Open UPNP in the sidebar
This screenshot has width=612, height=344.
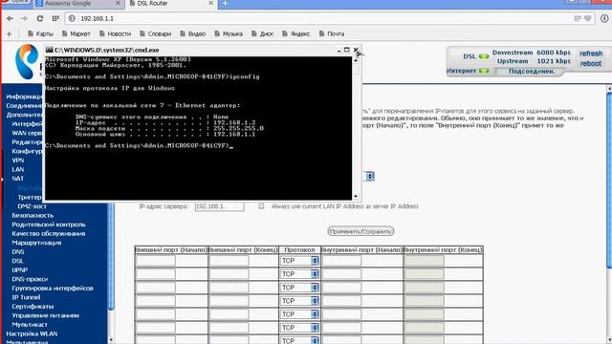(x=19, y=269)
